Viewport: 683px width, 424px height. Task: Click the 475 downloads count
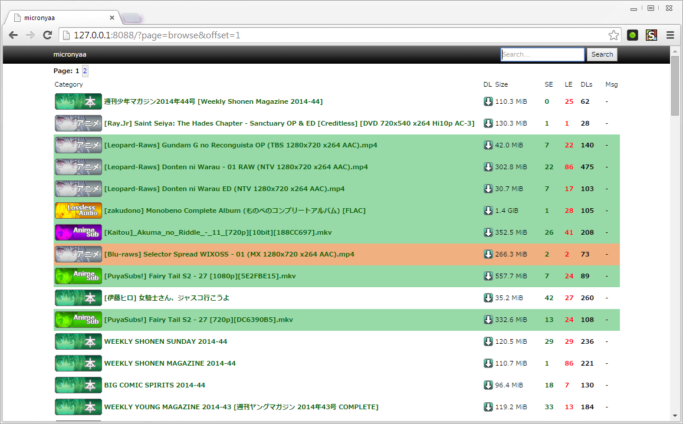coord(587,167)
